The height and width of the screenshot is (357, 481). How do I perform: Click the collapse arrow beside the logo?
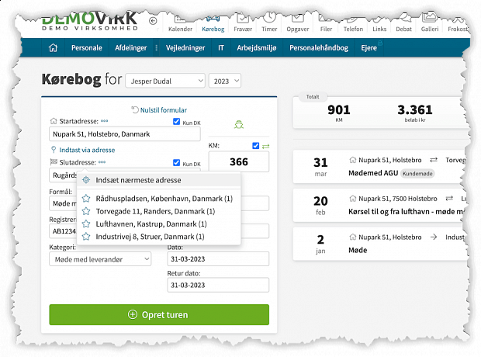pyautogui.click(x=153, y=21)
